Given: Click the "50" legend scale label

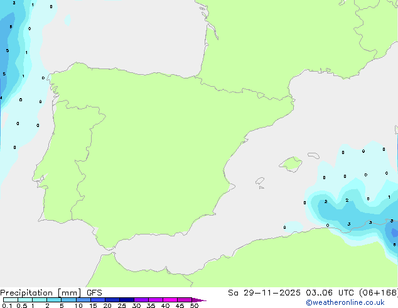Looking at the screenshot, I should (x=194, y=305).
